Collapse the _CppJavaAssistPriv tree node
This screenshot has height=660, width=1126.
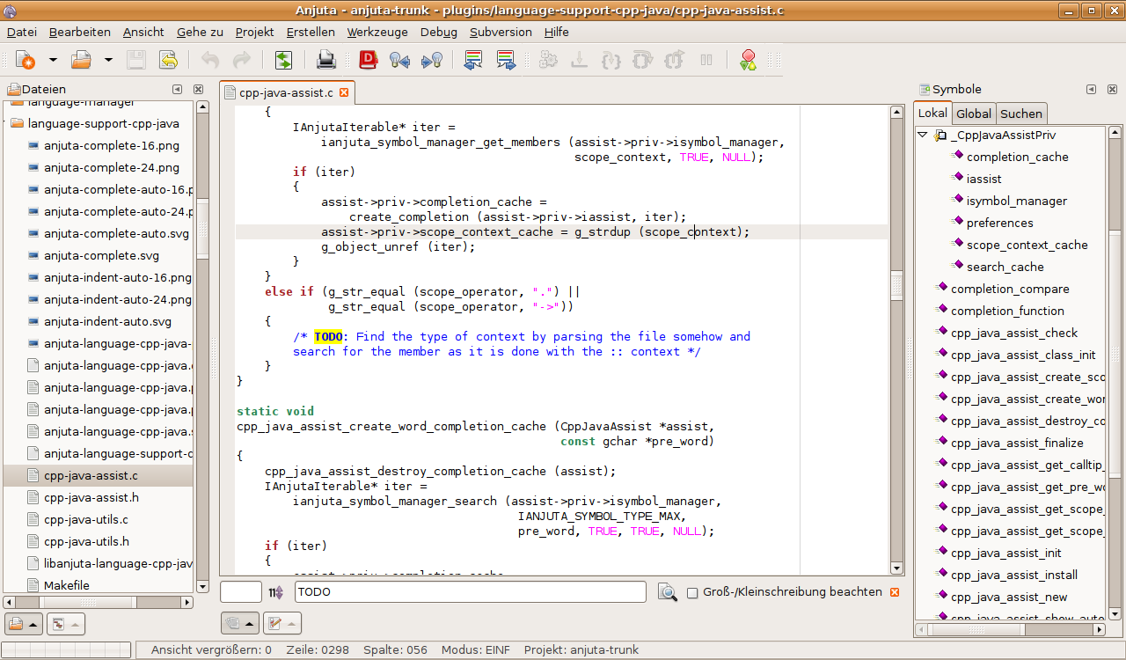(923, 136)
